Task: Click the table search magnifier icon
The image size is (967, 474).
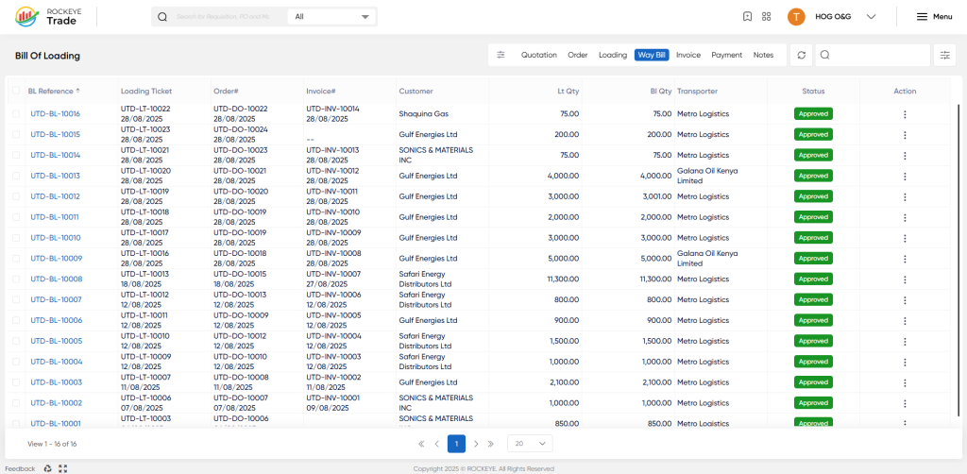Action: click(824, 55)
